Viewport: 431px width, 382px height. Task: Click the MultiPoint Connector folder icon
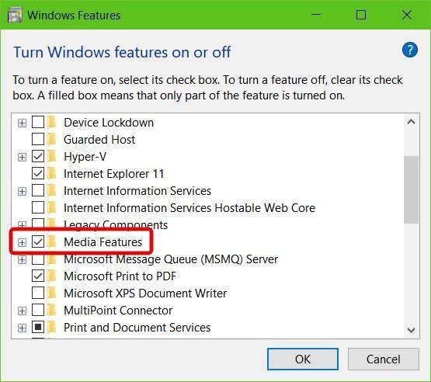[x=52, y=311]
